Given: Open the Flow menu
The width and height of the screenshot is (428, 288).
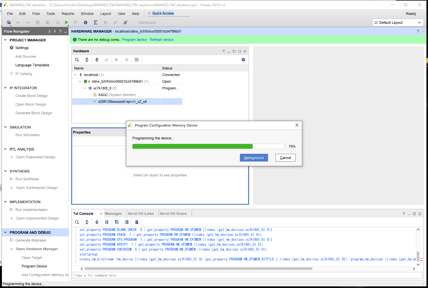Looking at the screenshot, I should (36, 14).
